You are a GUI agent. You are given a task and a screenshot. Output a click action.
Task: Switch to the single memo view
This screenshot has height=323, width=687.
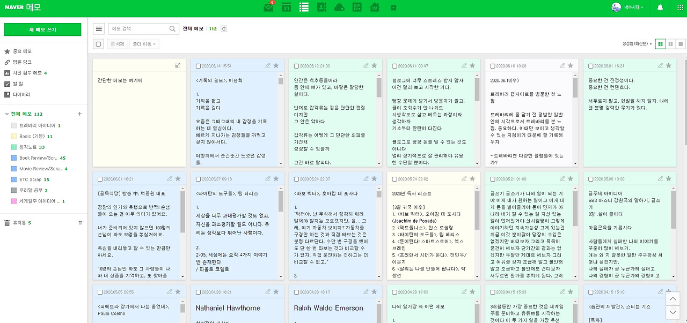pos(681,44)
